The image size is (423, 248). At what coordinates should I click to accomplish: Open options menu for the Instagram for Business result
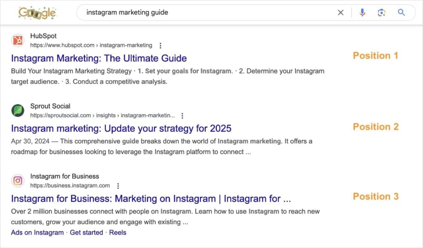tap(118, 186)
